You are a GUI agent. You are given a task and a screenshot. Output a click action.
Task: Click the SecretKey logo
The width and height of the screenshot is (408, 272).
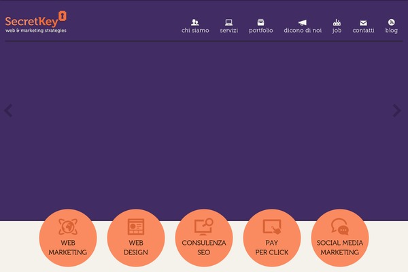point(37,21)
